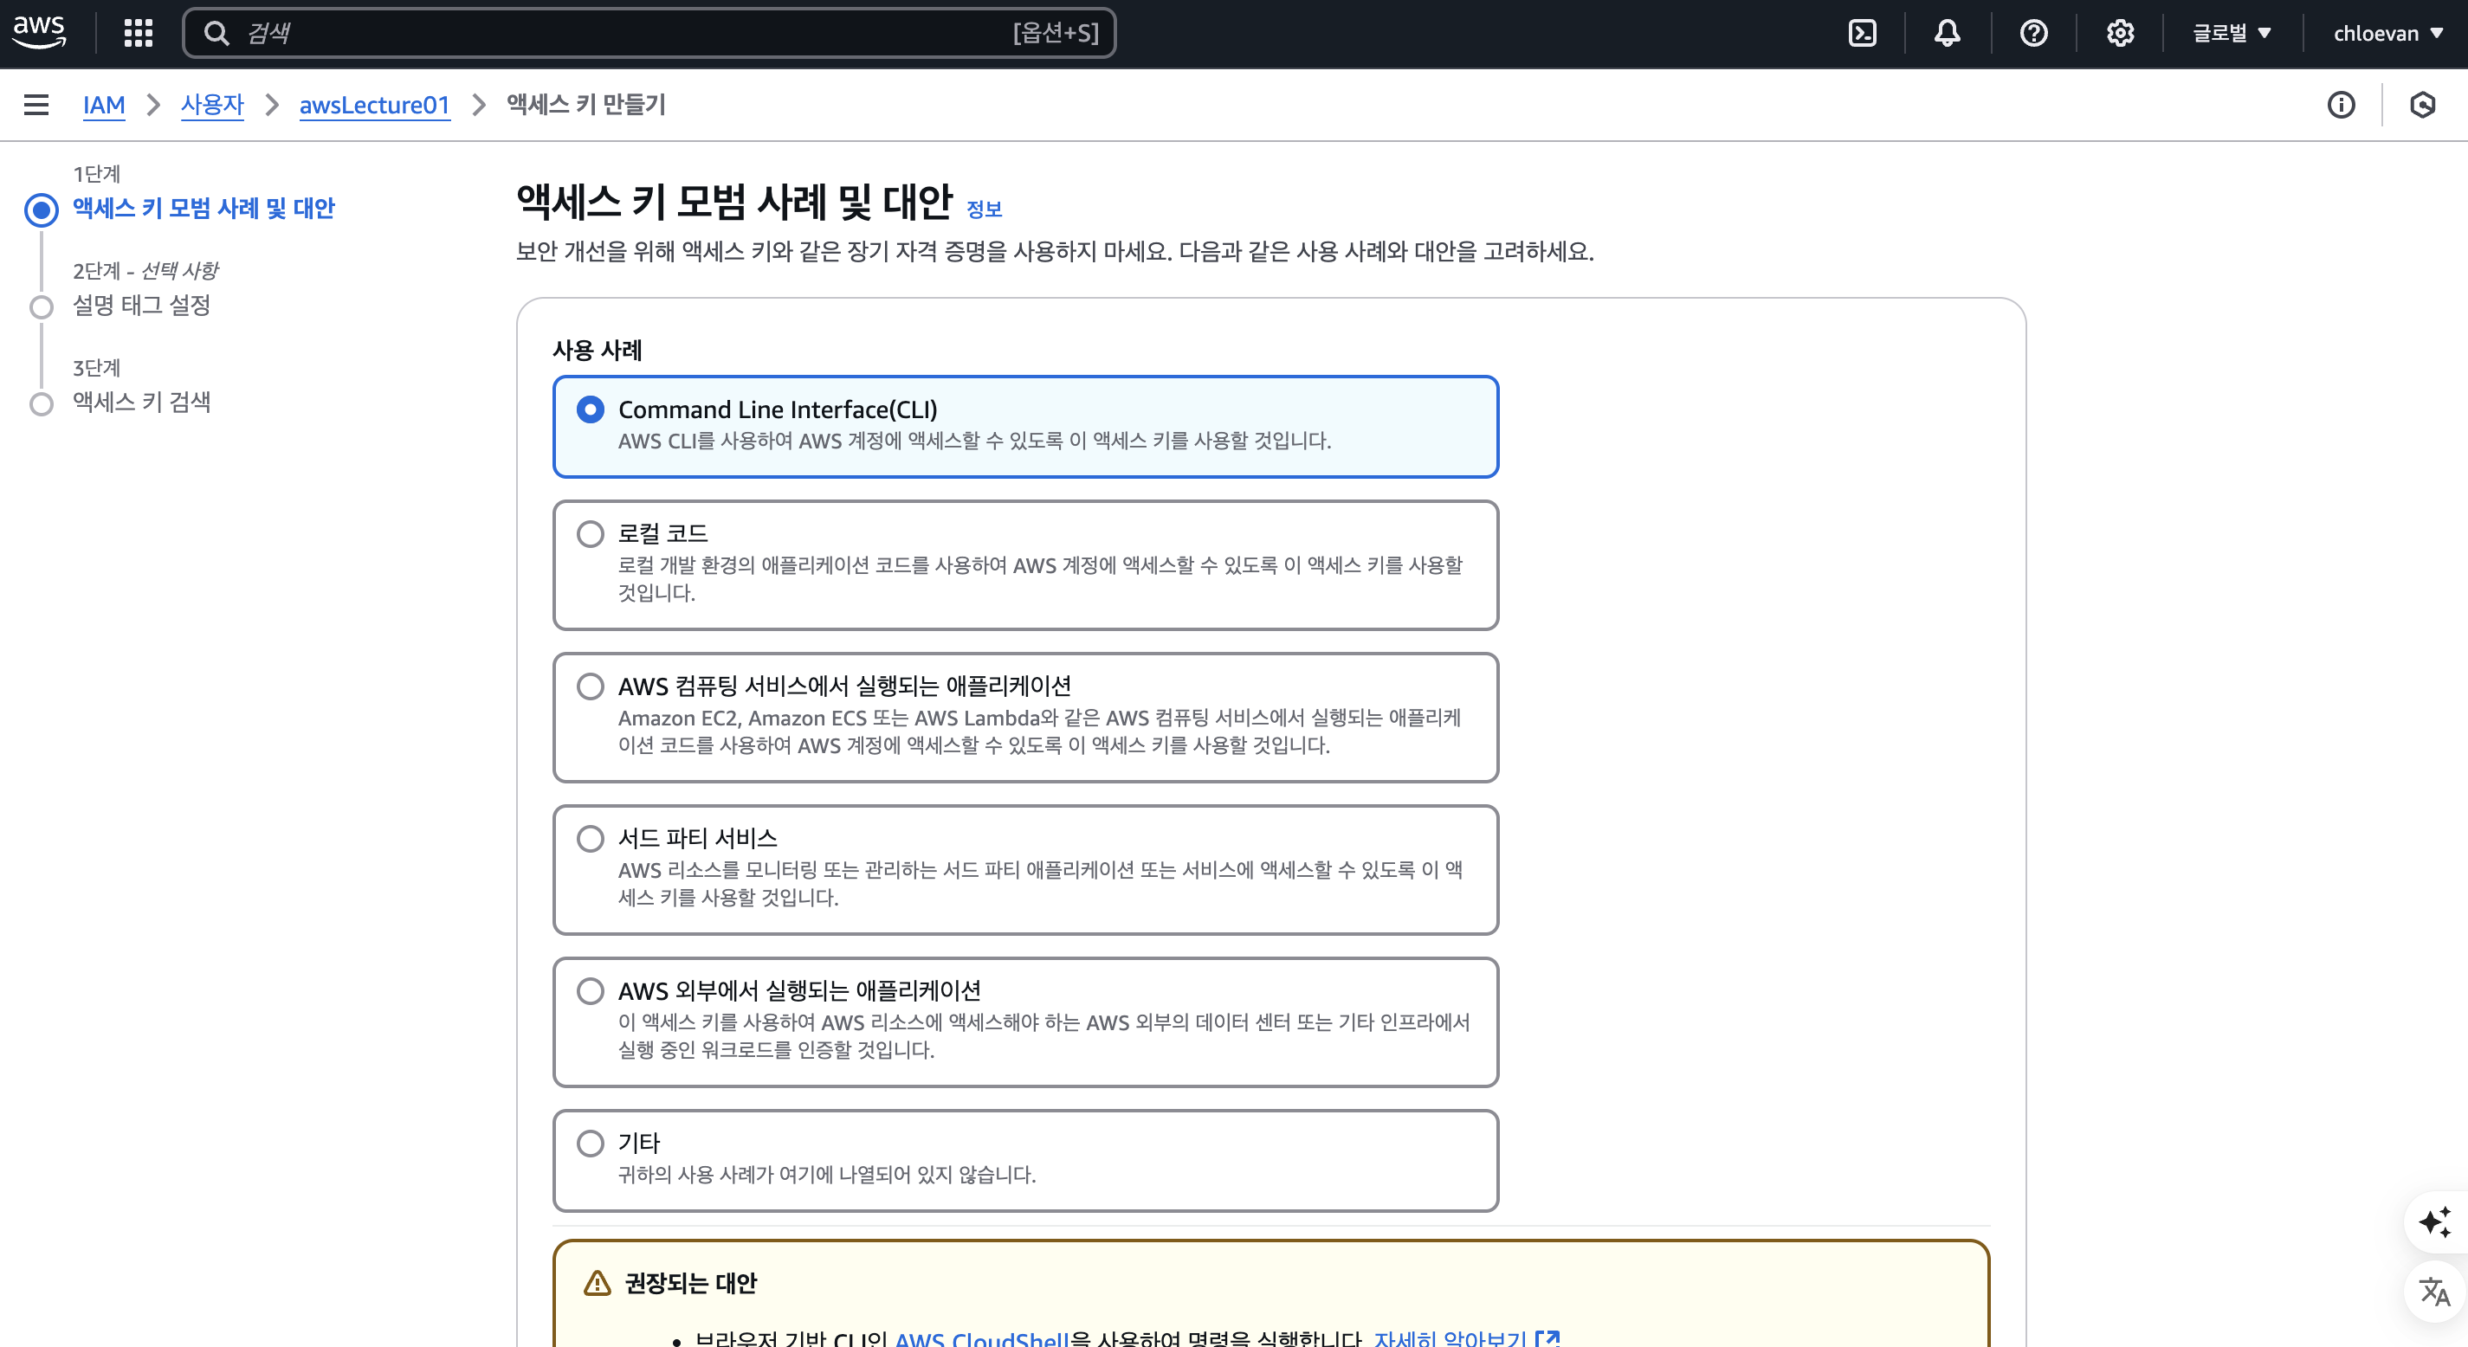Click the AWS logo home icon
Image resolution: width=2468 pixels, height=1347 pixels.
point(39,33)
